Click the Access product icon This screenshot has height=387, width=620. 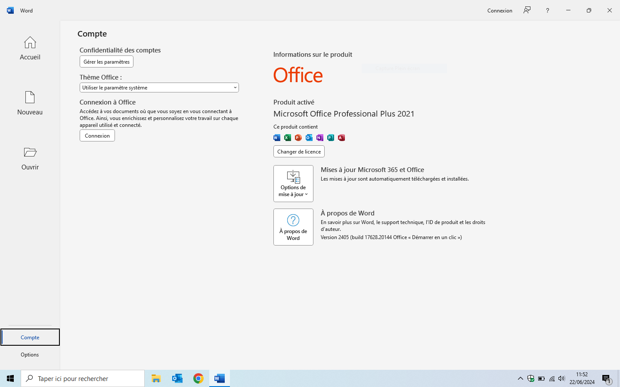click(341, 138)
